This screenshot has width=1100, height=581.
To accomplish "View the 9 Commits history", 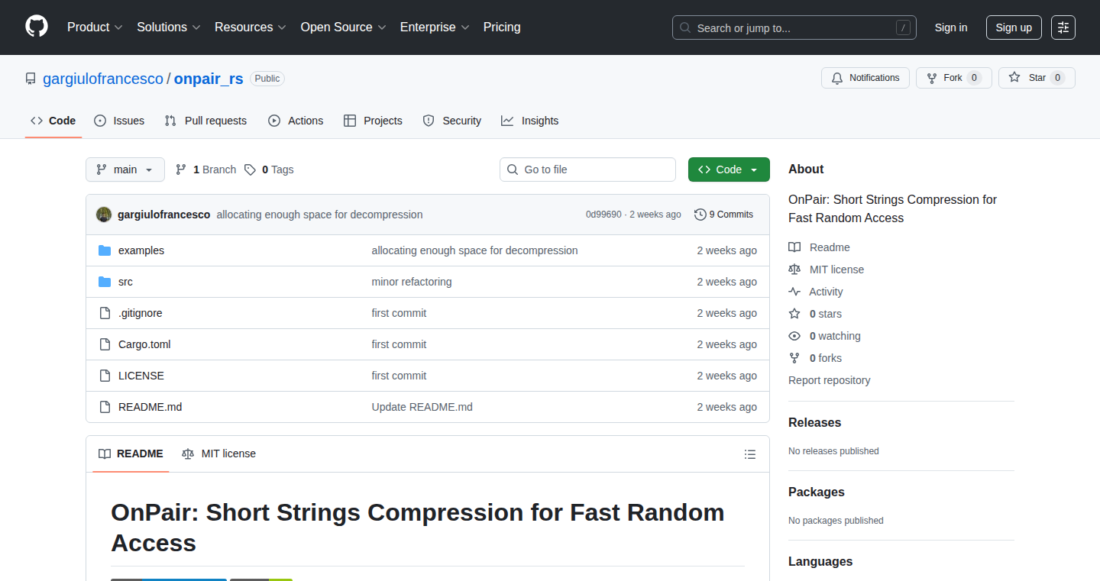I will pyautogui.click(x=723, y=215).
